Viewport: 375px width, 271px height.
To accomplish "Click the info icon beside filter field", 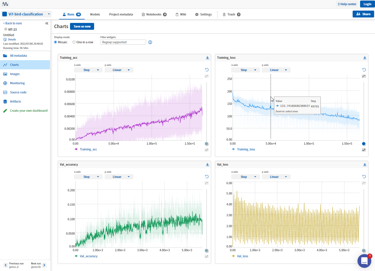I will [150, 42].
